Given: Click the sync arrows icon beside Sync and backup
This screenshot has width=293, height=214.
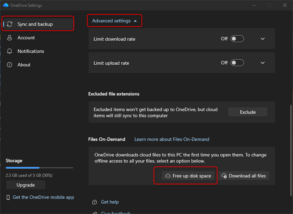Looking at the screenshot, I should (x=9, y=24).
